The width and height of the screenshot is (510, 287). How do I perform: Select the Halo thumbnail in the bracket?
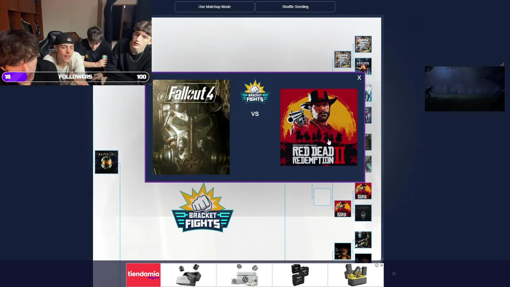pos(106,162)
